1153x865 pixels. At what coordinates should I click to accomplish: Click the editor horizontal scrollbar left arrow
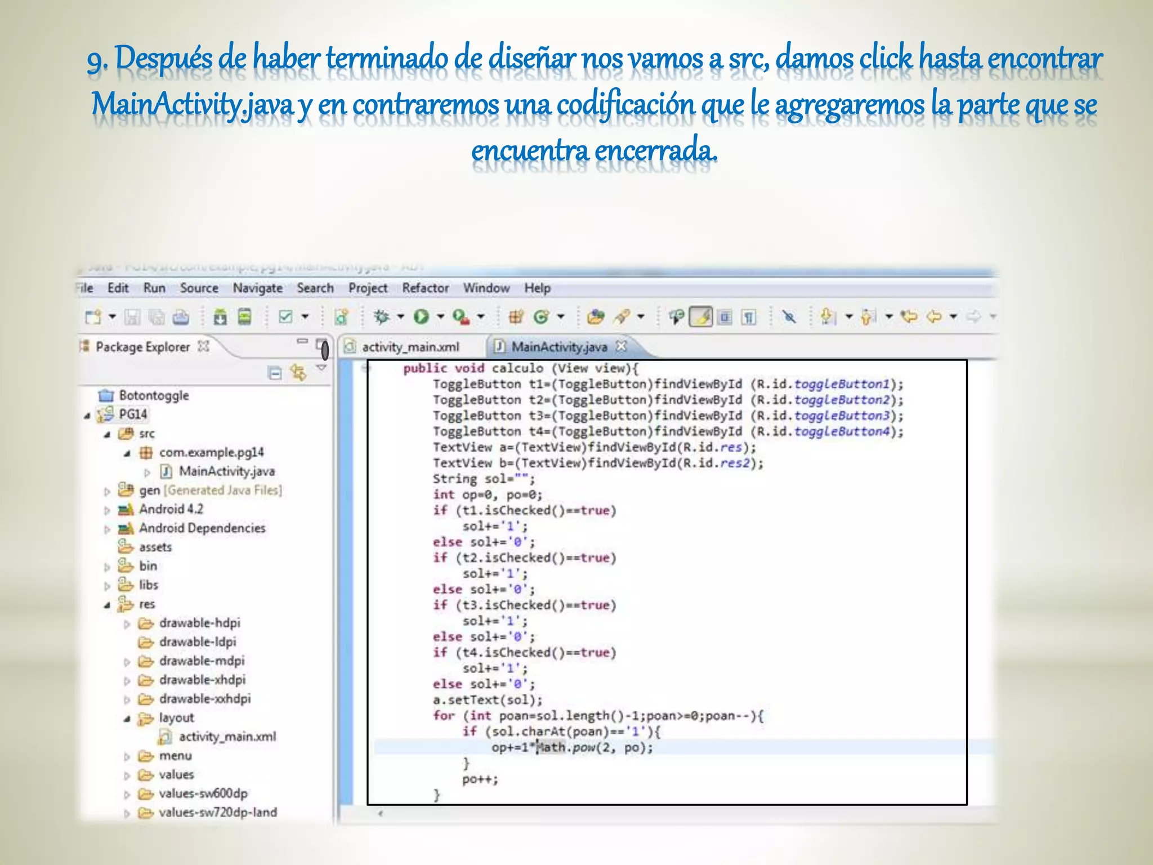pos(380,813)
